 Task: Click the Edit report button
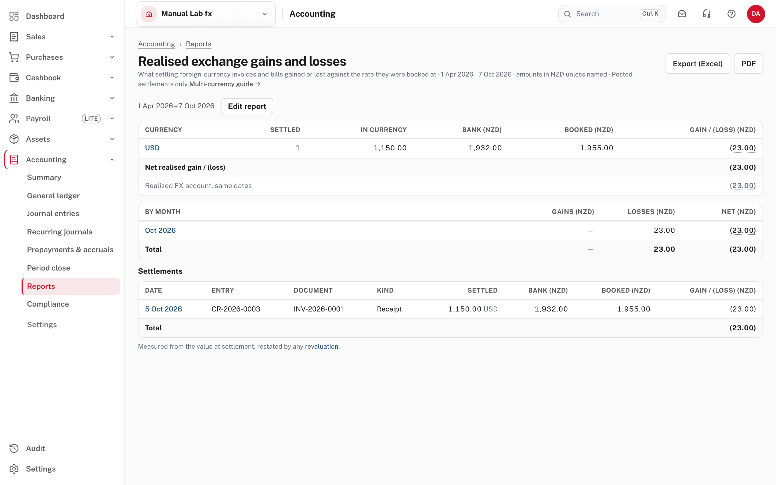[247, 106]
